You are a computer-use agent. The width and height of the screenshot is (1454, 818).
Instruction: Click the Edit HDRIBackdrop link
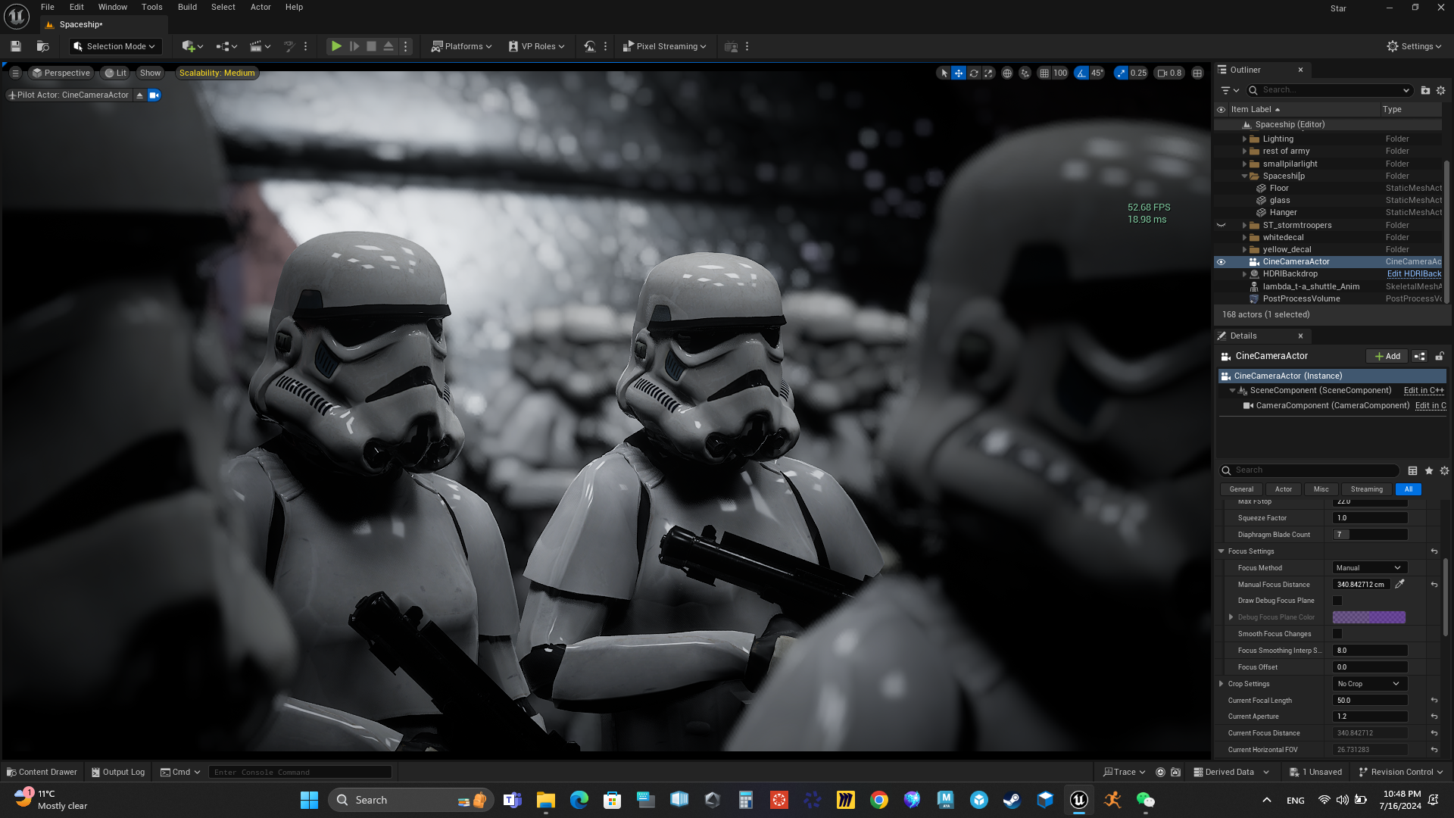(x=1414, y=274)
